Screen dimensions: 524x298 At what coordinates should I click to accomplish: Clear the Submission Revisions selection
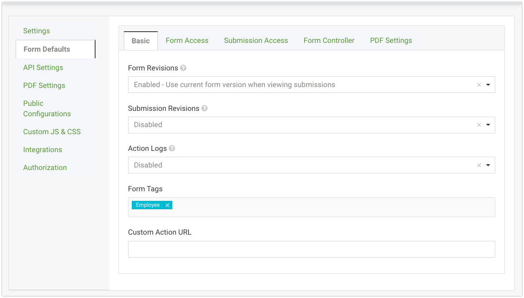(x=479, y=125)
